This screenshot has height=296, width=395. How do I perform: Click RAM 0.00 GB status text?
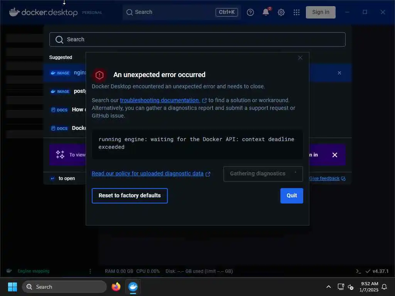(x=119, y=271)
